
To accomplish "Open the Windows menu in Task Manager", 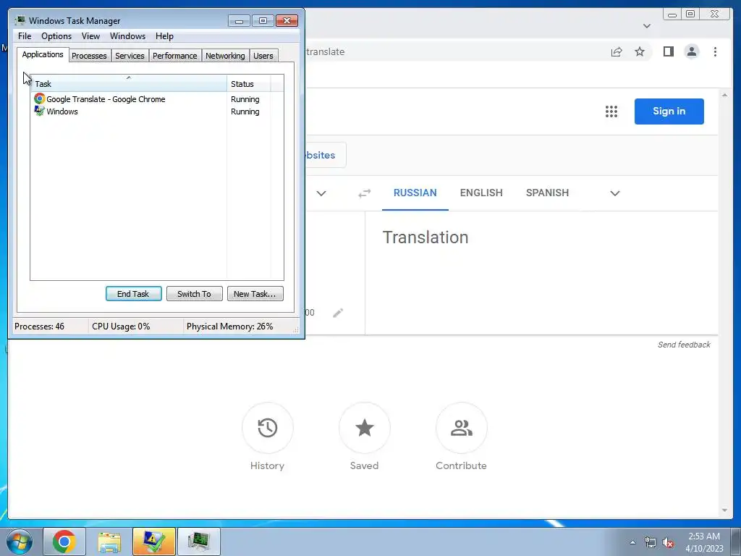I will point(127,36).
